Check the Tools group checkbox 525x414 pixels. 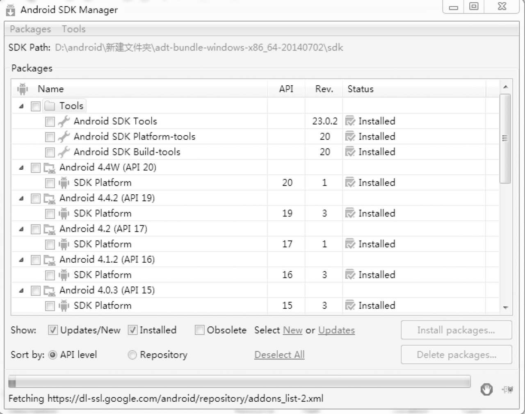tap(36, 107)
